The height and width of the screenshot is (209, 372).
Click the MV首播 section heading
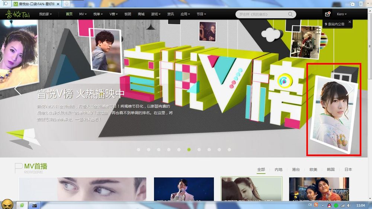36,166
